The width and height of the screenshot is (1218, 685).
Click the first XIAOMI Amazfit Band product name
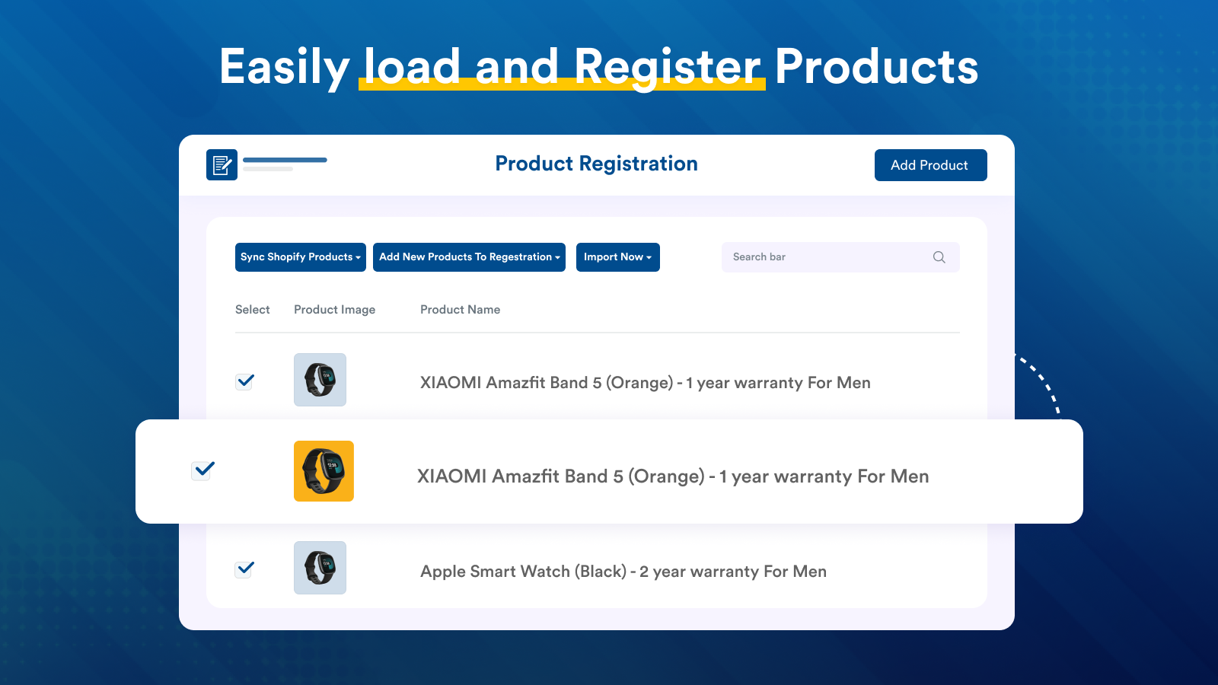645,383
